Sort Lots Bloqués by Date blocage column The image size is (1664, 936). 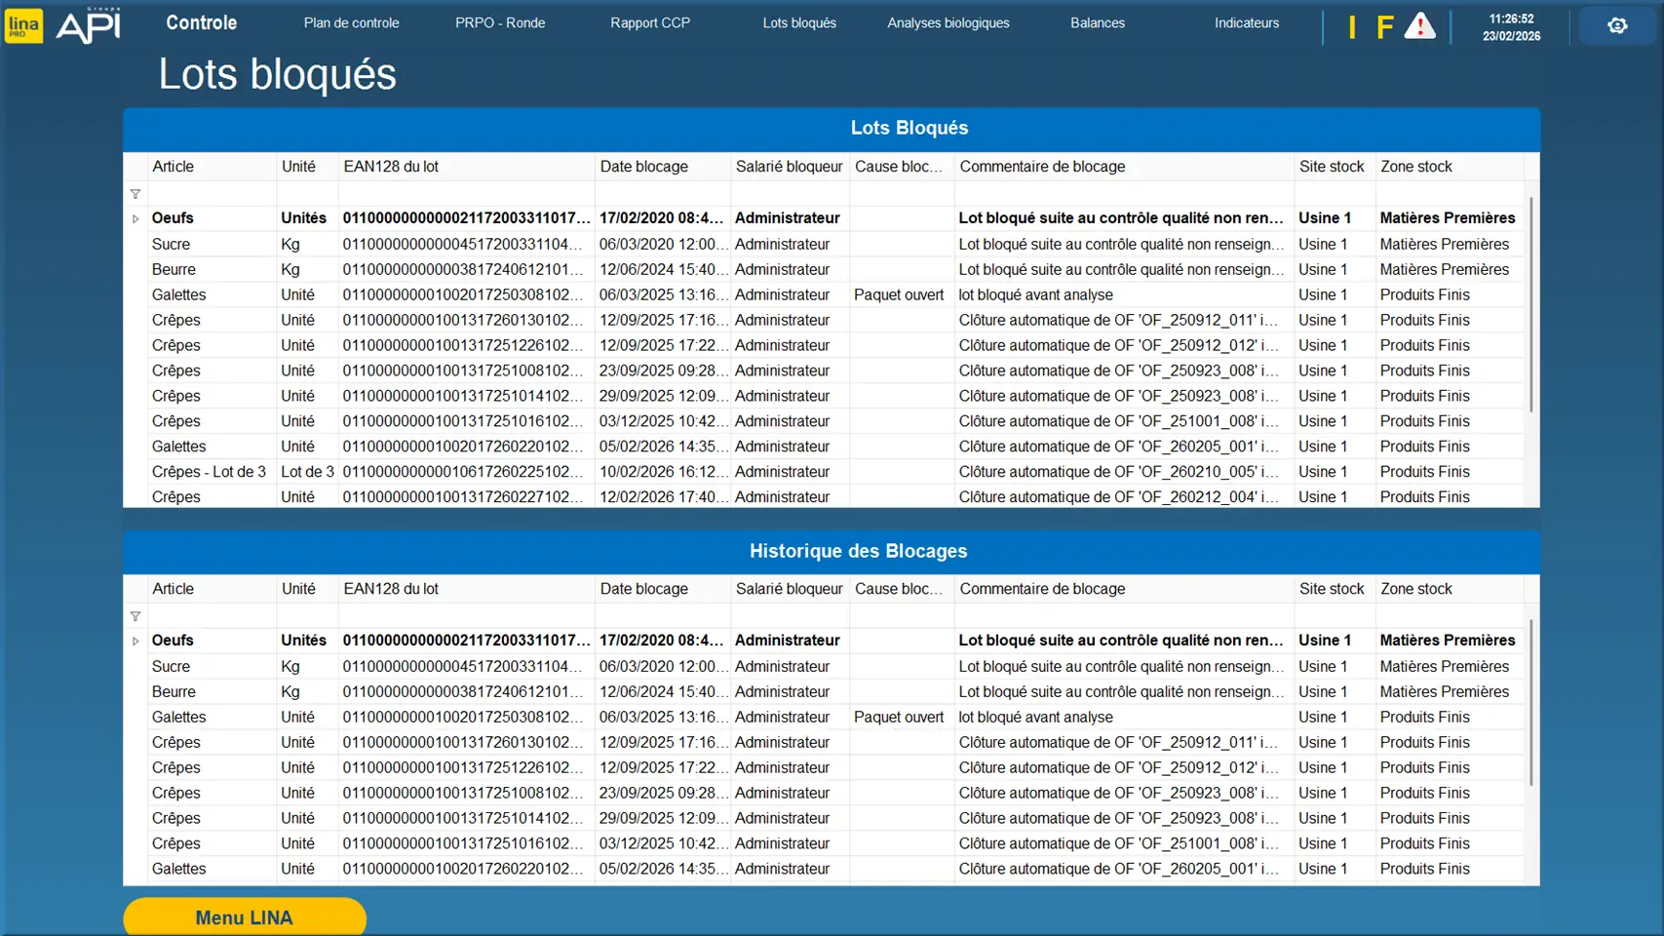[x=643, y=167]
